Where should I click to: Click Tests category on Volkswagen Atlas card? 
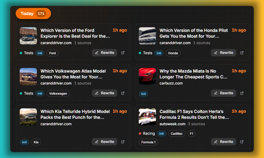pos(29,93)
